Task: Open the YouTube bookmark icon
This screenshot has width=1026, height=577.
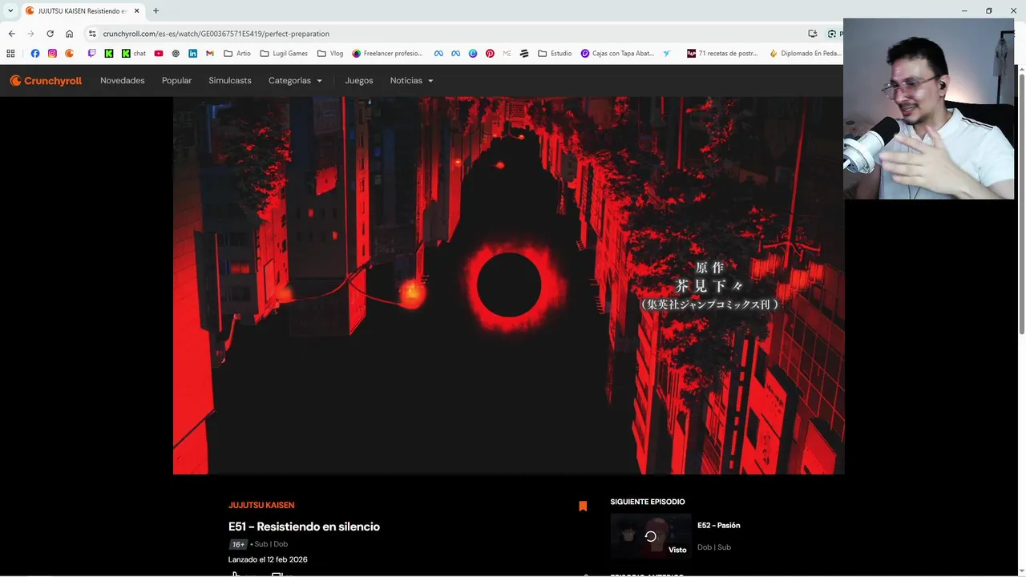Action: (x=159, y=54)
